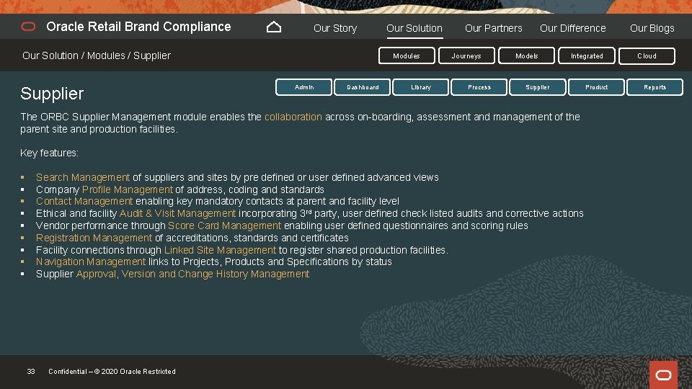Open the Search Management link

[83, 177]
